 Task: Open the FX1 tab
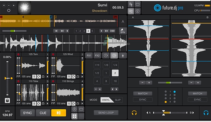pyautogui.click(x=89, y=55)
